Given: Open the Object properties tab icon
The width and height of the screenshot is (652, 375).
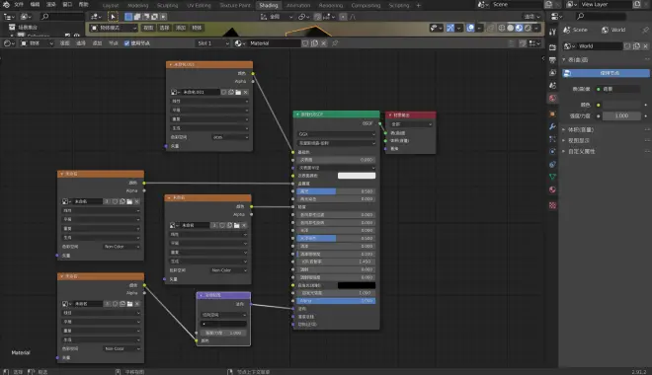Looking at the screenshot, I should pyautogui.click(x=552, y=113).
